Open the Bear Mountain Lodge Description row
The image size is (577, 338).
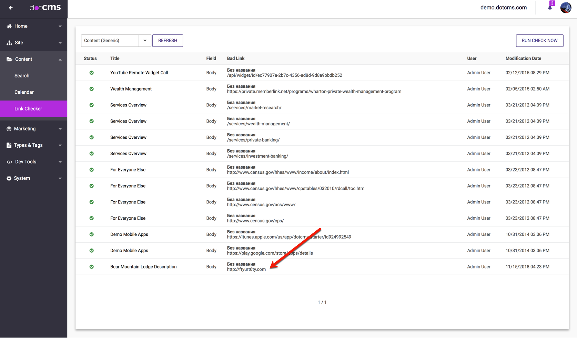pyautogui.click(x=143, y=267)
